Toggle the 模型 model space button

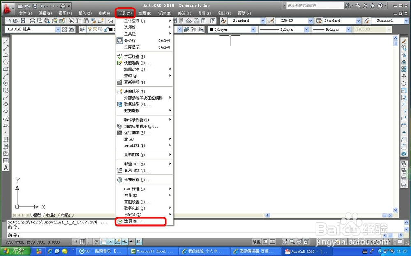(256, 242)
